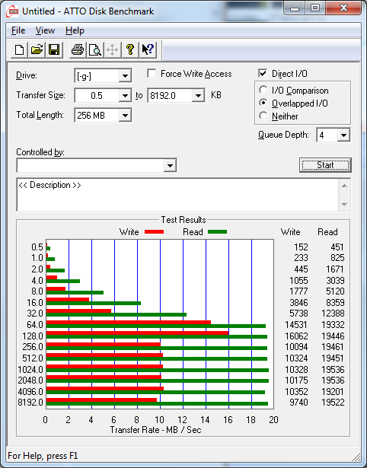Click the Description box scroll down arrow

344,205
